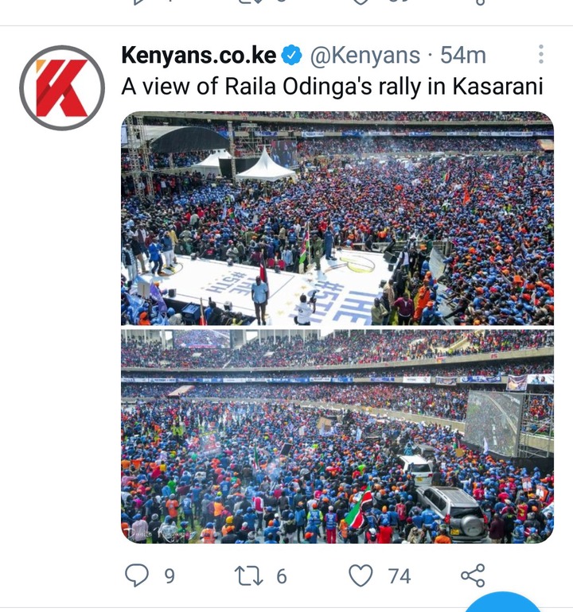This screenshot has height=612, width=573.
Task: Open the bottom crowd rally photo
Action: (337, 436)
